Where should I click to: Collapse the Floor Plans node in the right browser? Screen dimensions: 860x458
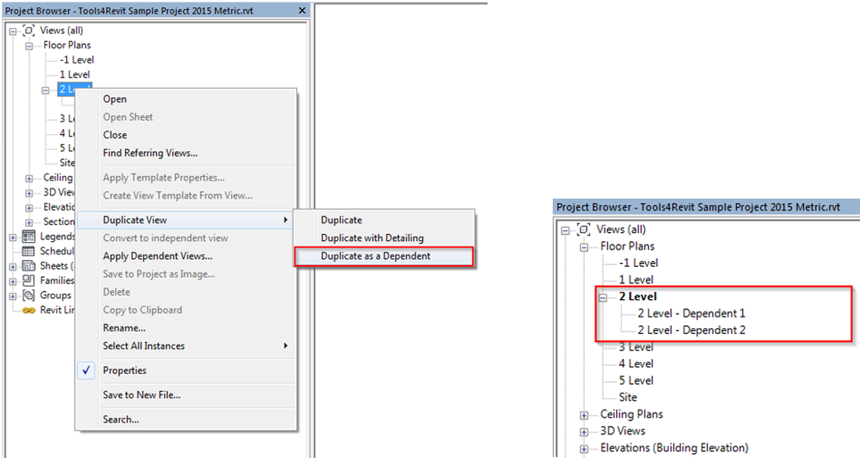584,246
